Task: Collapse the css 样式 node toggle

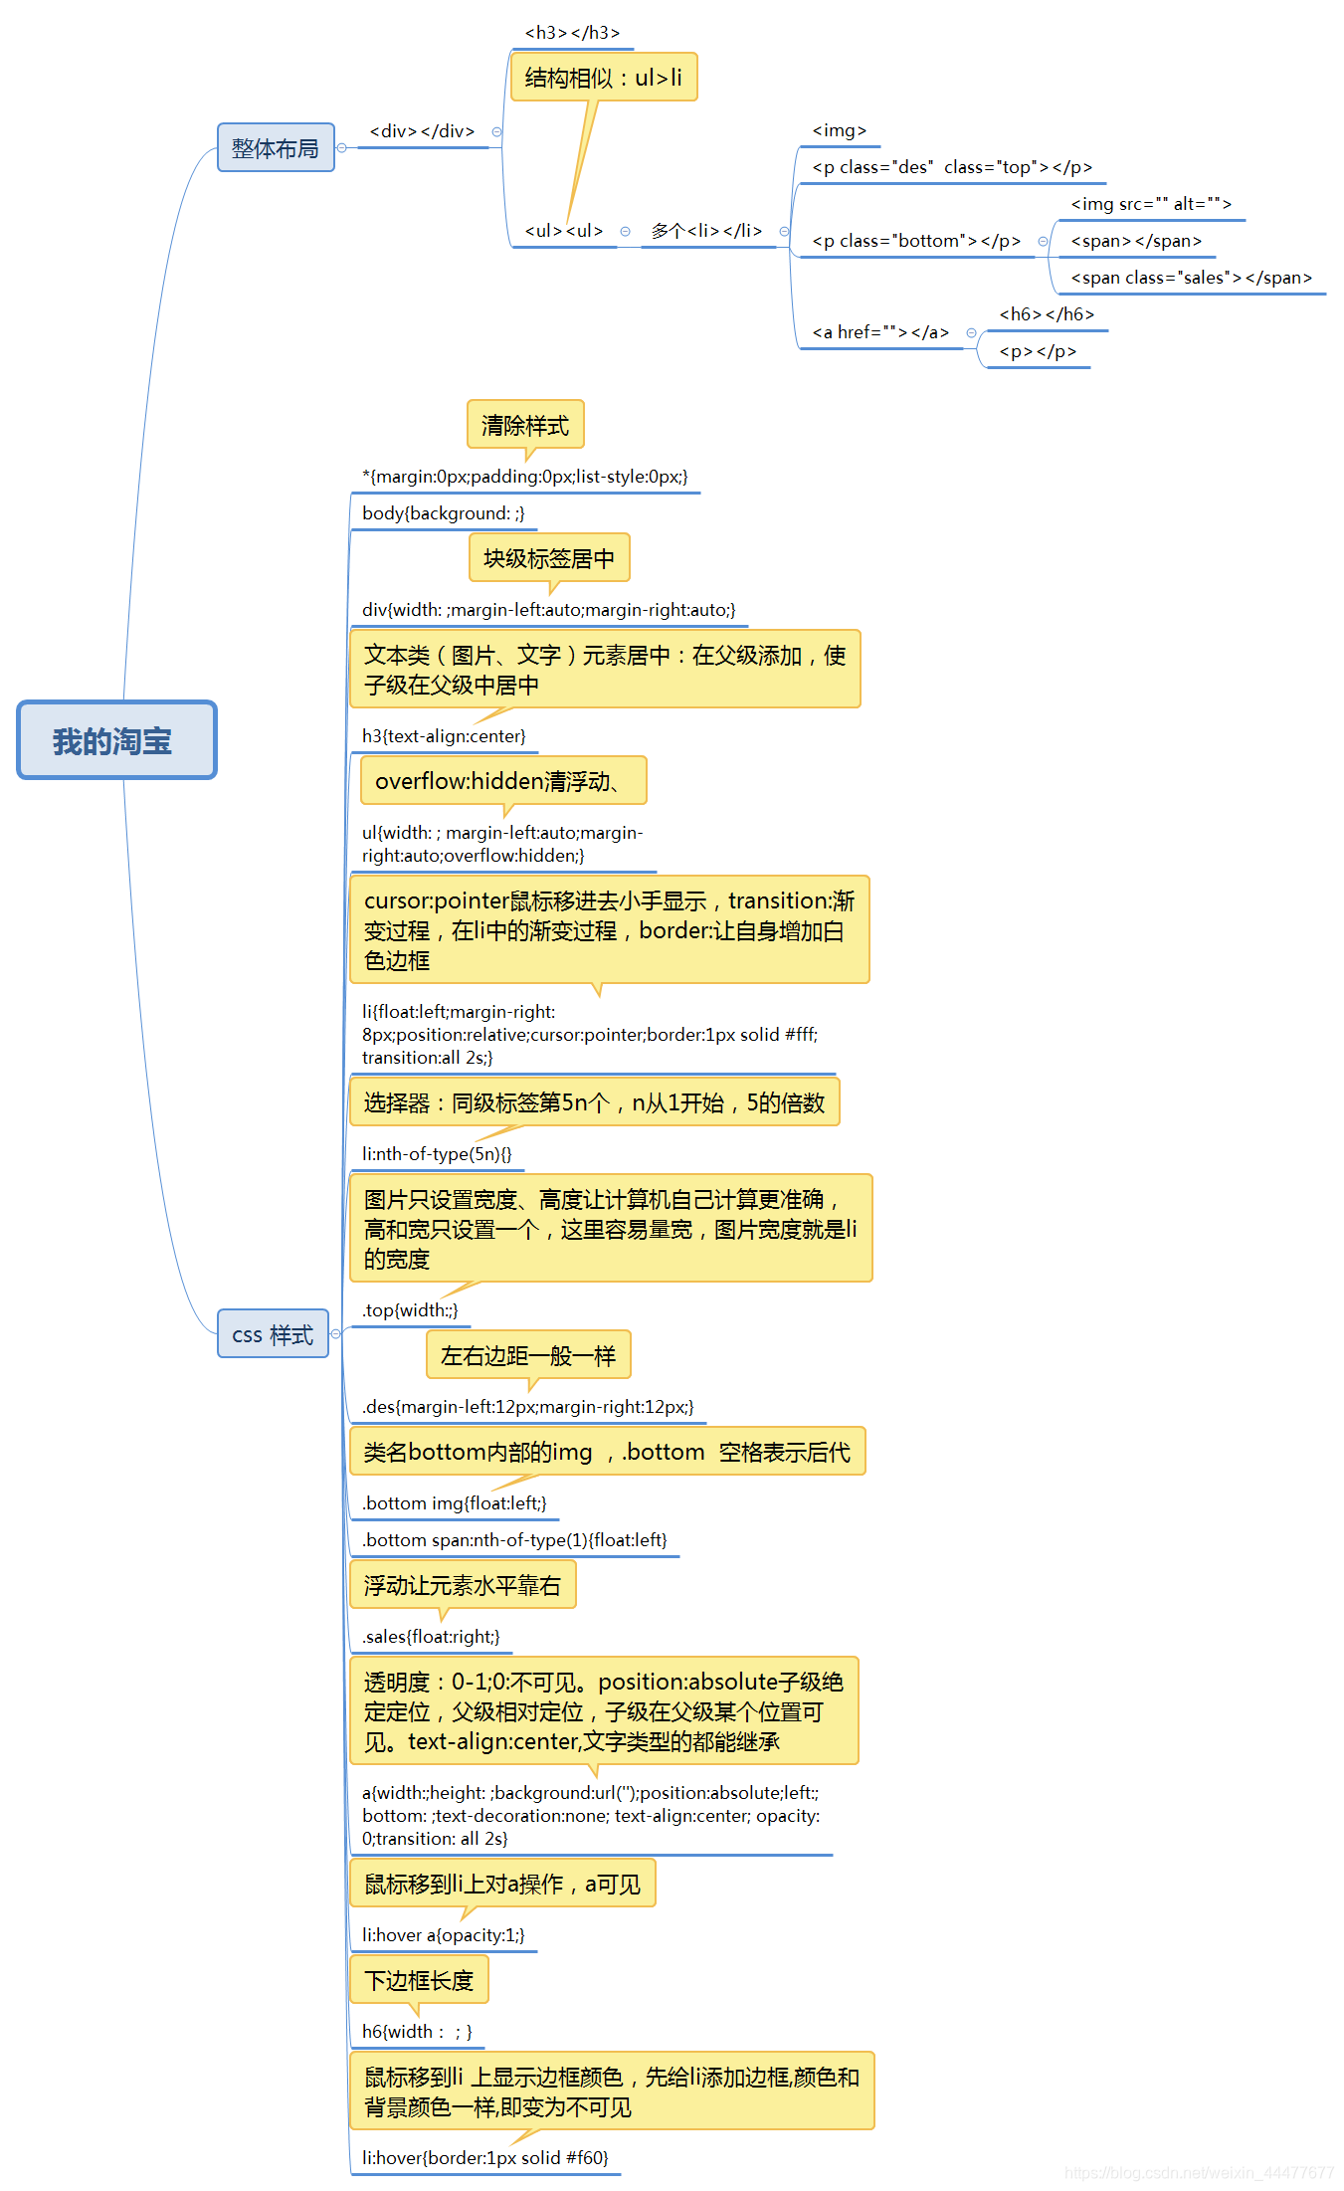Action: (335, 1333)
